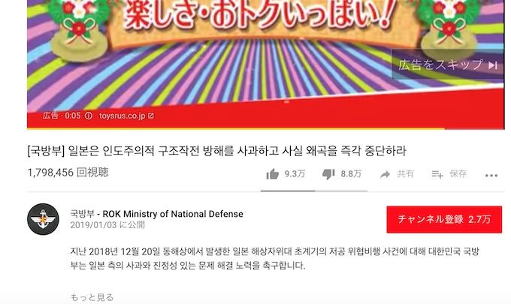Screen dimensions: 511x304
Task: Click the thumbs-down dislike icon
Action: (x=328, y=174)
